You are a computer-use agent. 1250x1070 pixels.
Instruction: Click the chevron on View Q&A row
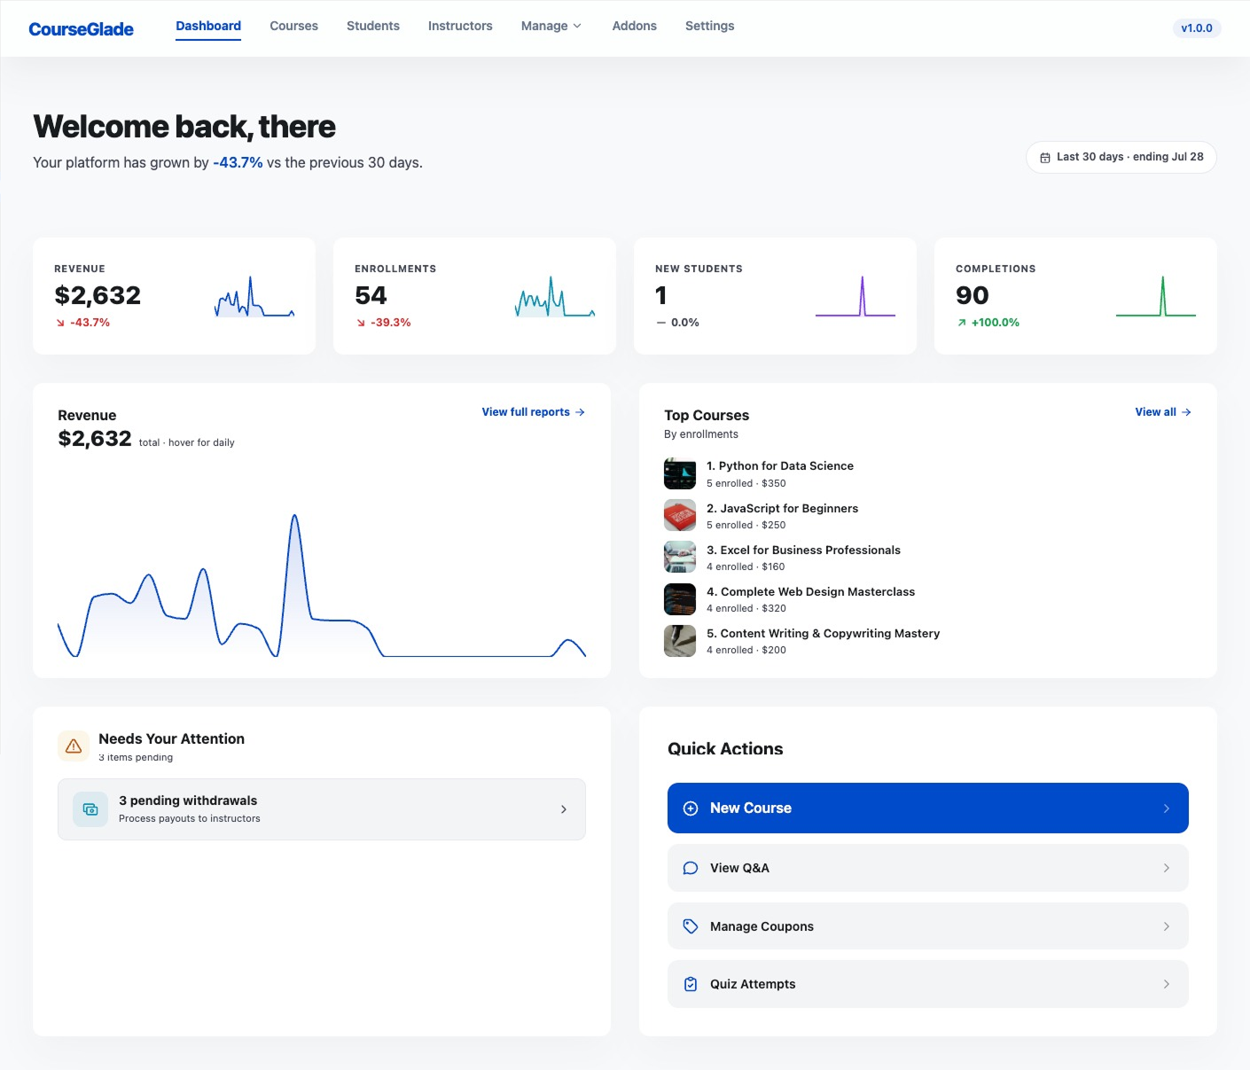pyautogui.click(x=1166, y=868)
